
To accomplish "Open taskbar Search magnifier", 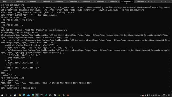I will point(6,95).
